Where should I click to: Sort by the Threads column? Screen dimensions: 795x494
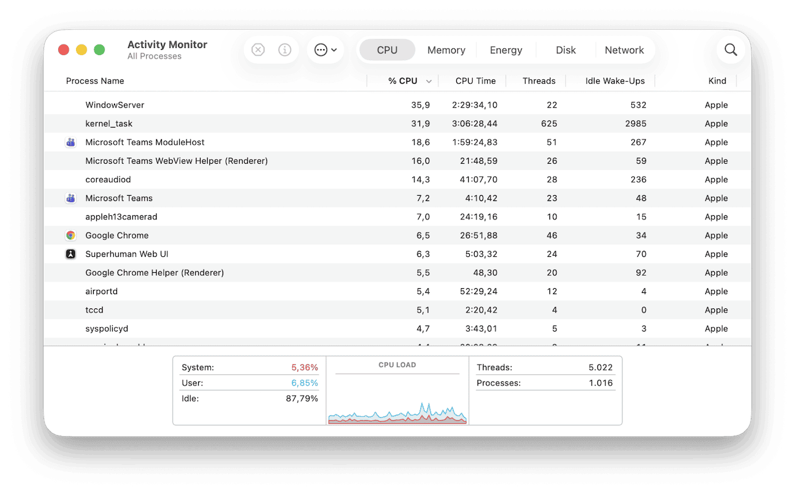click(539, 81)
